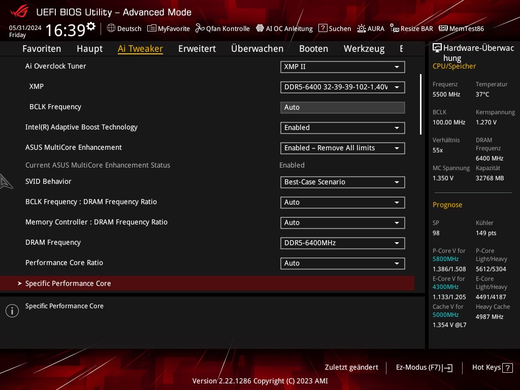520x390 pixels.
Task: Open clock settings gear icon
Action: [x=91, y=26]
